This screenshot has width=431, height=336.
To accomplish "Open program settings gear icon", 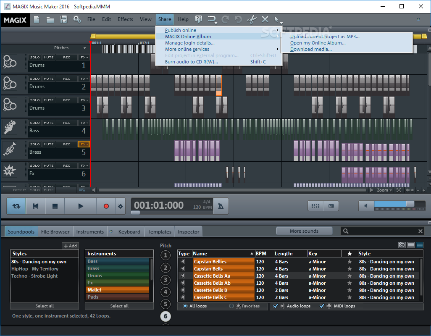I will point(77,19).
